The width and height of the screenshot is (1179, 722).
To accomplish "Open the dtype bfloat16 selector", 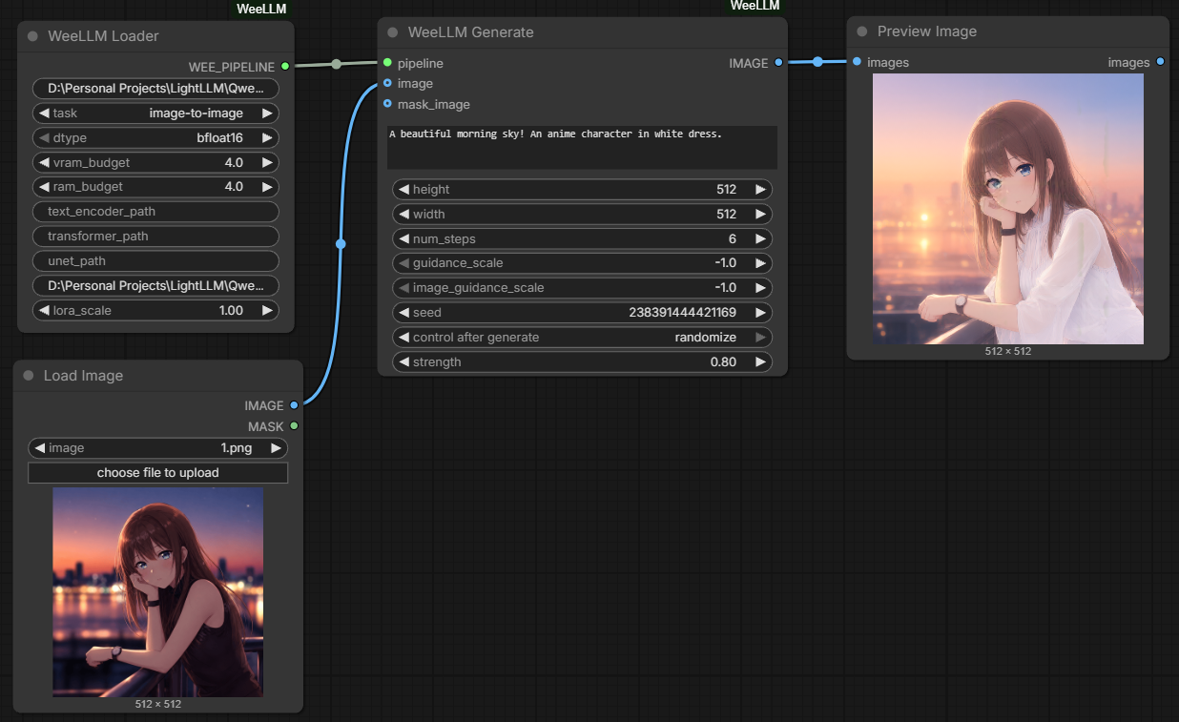I will [155, 137].
